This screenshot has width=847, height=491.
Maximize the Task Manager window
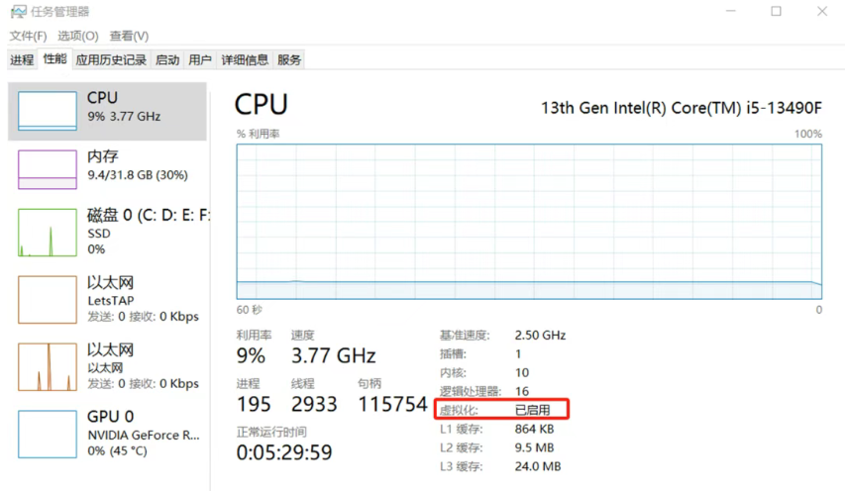(x=777, y=12)
